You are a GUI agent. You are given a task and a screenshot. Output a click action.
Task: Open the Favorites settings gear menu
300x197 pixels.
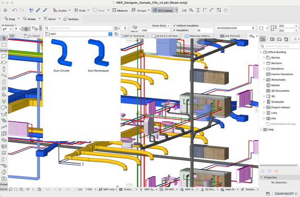[x=117, y=28]
